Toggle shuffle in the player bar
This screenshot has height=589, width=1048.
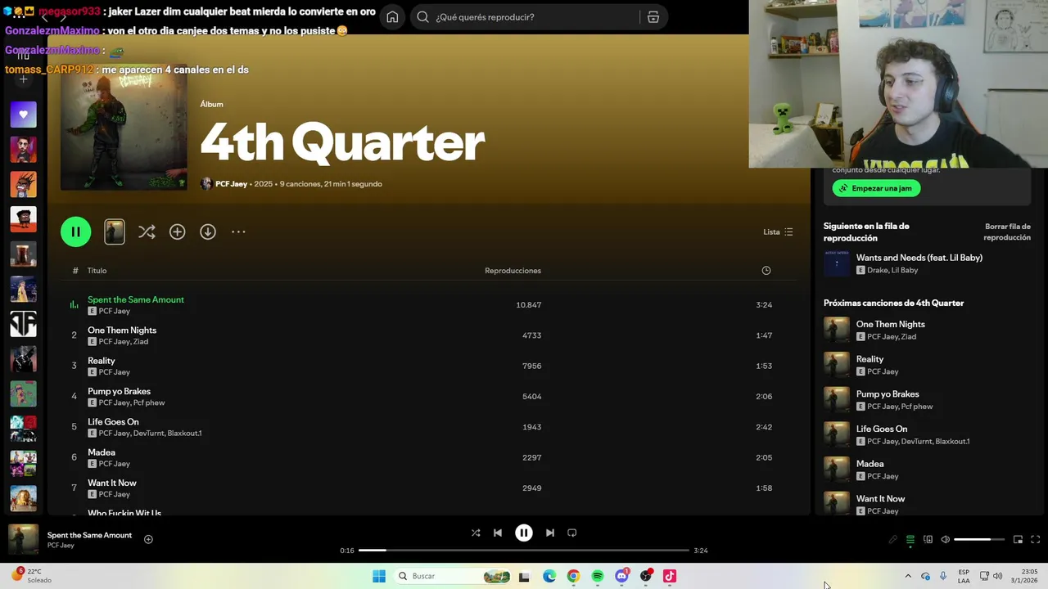click(x=476, y=533)
